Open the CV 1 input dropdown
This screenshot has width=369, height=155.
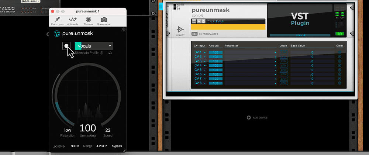tap(200, 52)
